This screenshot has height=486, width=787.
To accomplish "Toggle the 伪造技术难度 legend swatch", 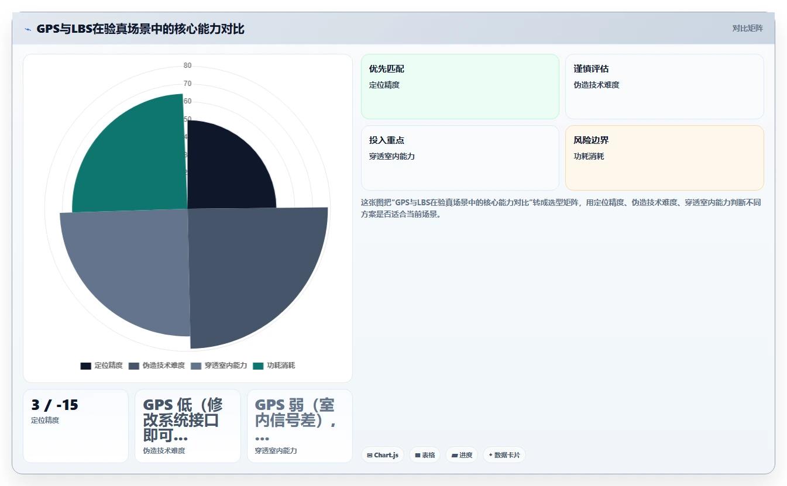I will click(134, 366).
